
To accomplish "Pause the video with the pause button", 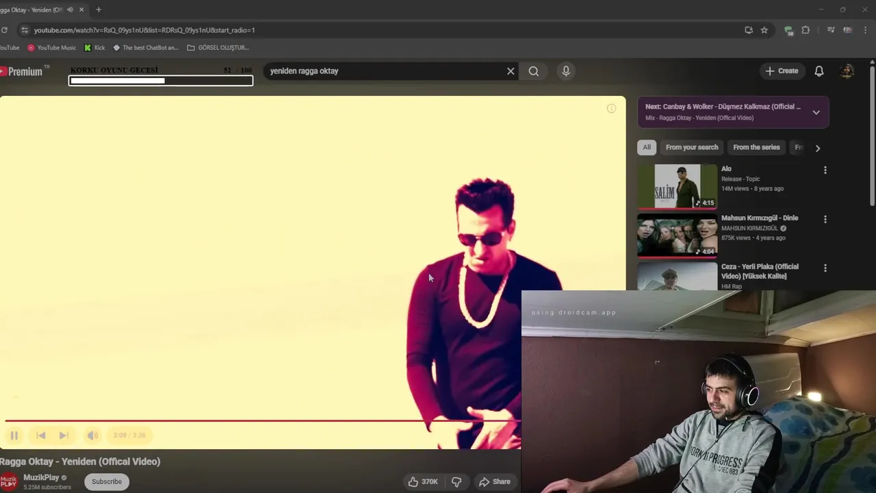I will tap(14, 435).
